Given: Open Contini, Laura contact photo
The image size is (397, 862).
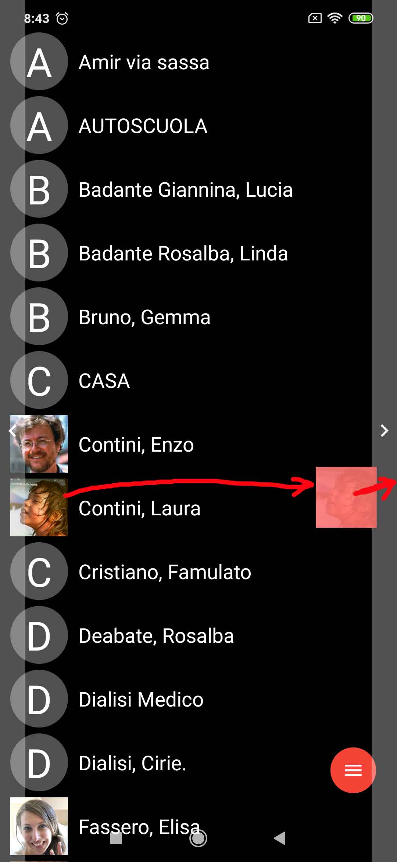Looking at the screenshot, I should [39, 507].
